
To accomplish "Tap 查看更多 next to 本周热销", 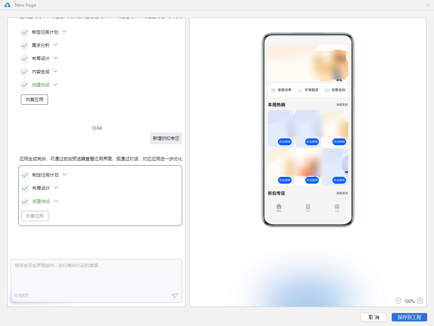I will click(x=342, y=105).
